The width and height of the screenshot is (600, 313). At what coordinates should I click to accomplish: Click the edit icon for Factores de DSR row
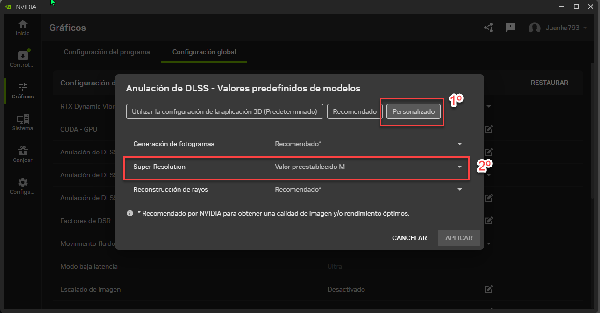point(489,221)
